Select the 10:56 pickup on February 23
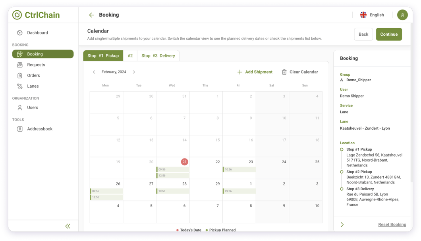This screenshot has width=421, height=241. point(239,170)
